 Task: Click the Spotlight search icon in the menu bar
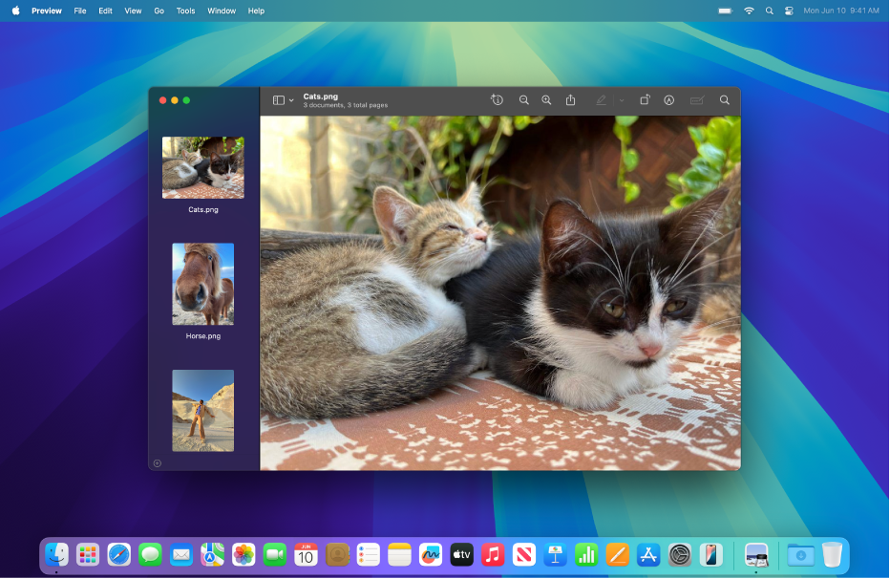click(x=769, y=11)
